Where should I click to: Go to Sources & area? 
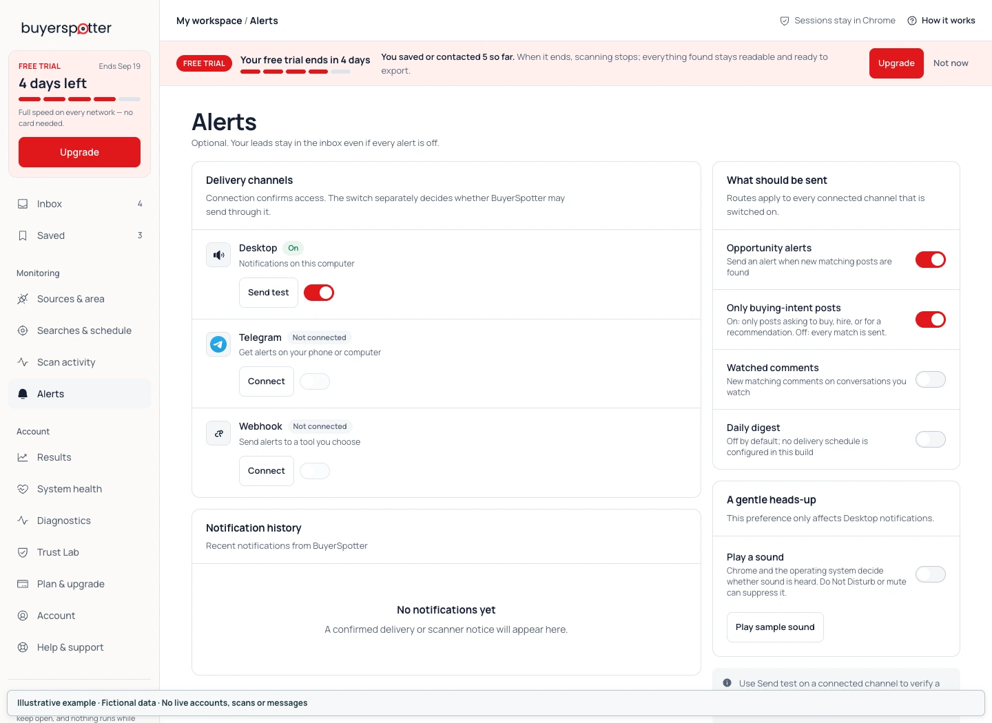click(79, 299)
